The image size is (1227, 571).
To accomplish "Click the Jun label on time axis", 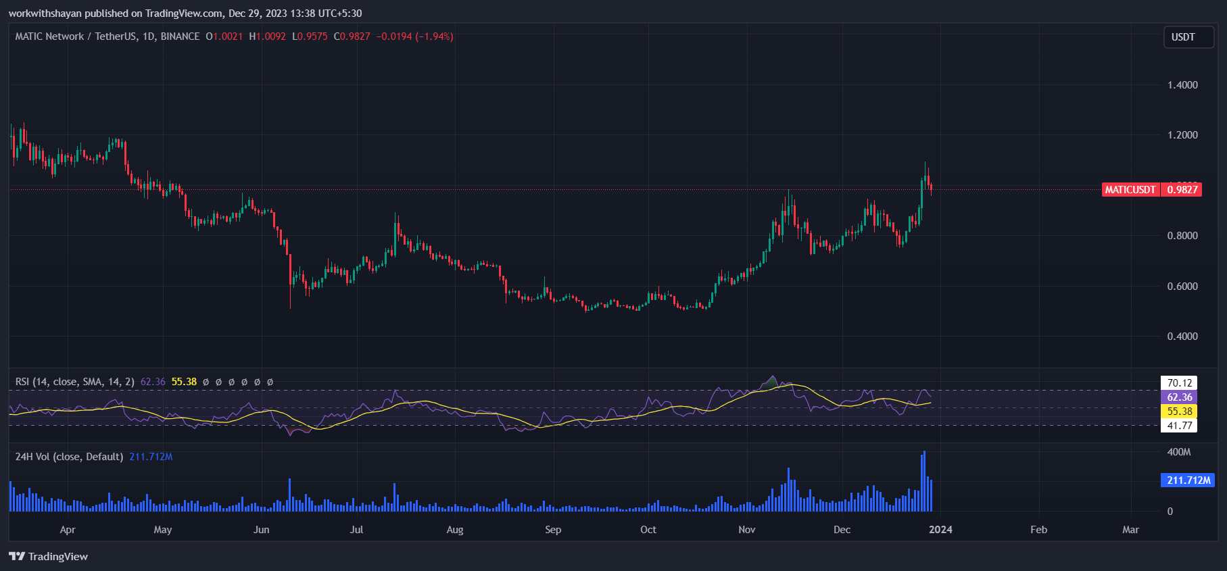I will coord(261,530).
